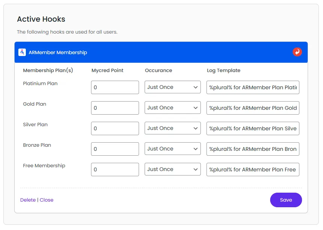
Task: Click the Delete link
Action: [x=28, y=200]
